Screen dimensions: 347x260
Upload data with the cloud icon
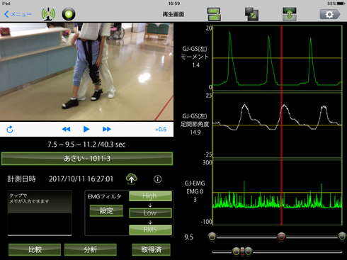(x=132, y=179)
